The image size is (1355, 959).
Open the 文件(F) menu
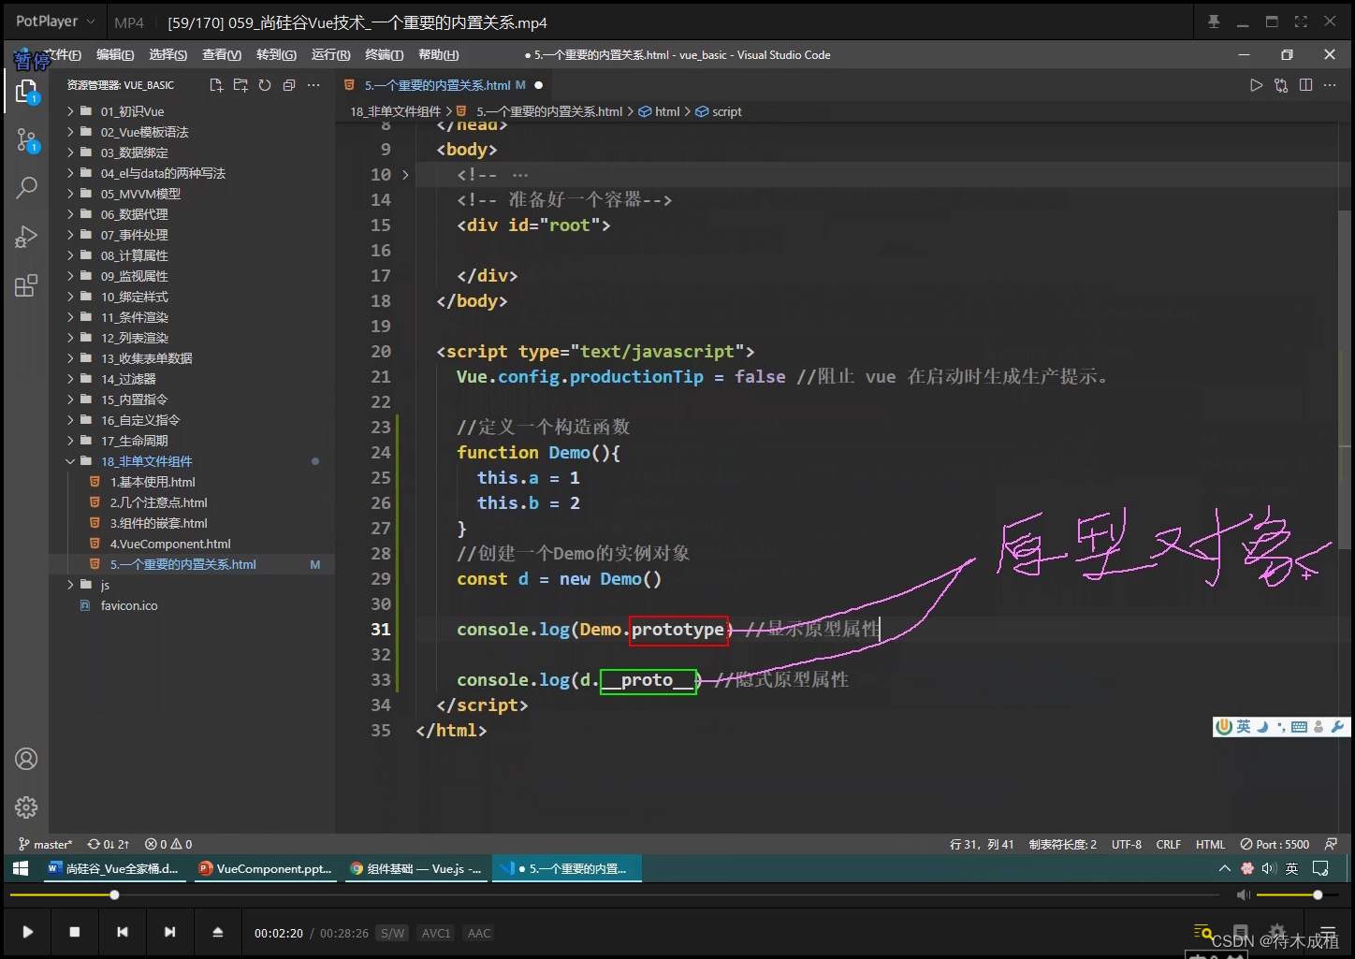(x=64, y=55)
